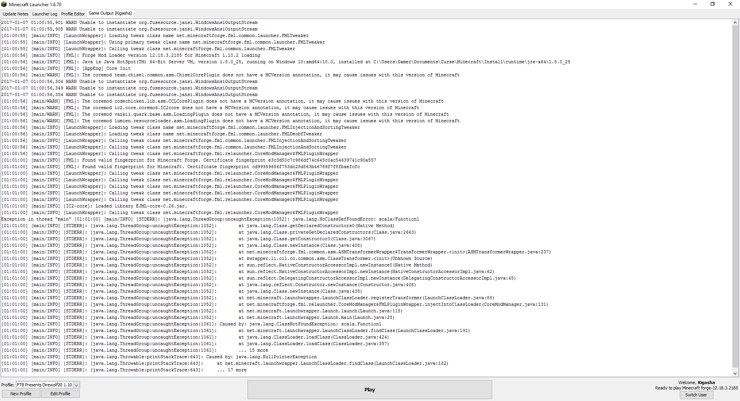Click the 'Using primary tweak class name' line
The width and height of the screenshot is (740, 401).
[163, 42]
